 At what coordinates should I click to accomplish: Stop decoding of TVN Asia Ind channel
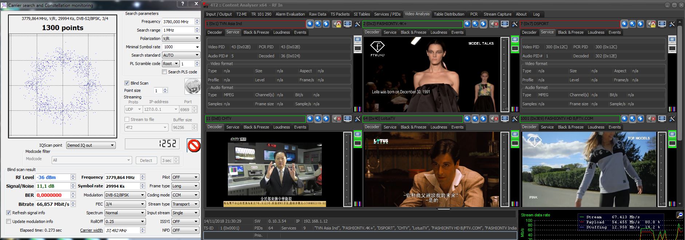tap(310, 24)
